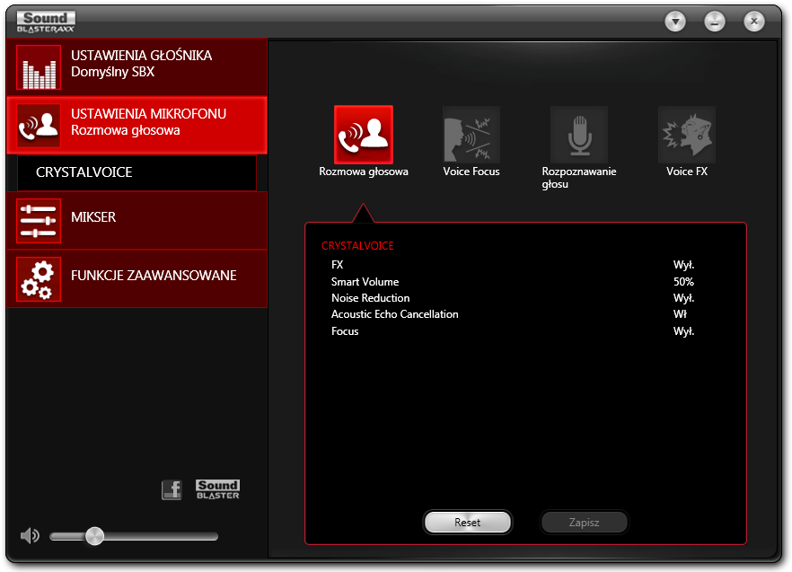792x572 pixels.
Task: Open the MIKSER section
Action: point(136,221)
